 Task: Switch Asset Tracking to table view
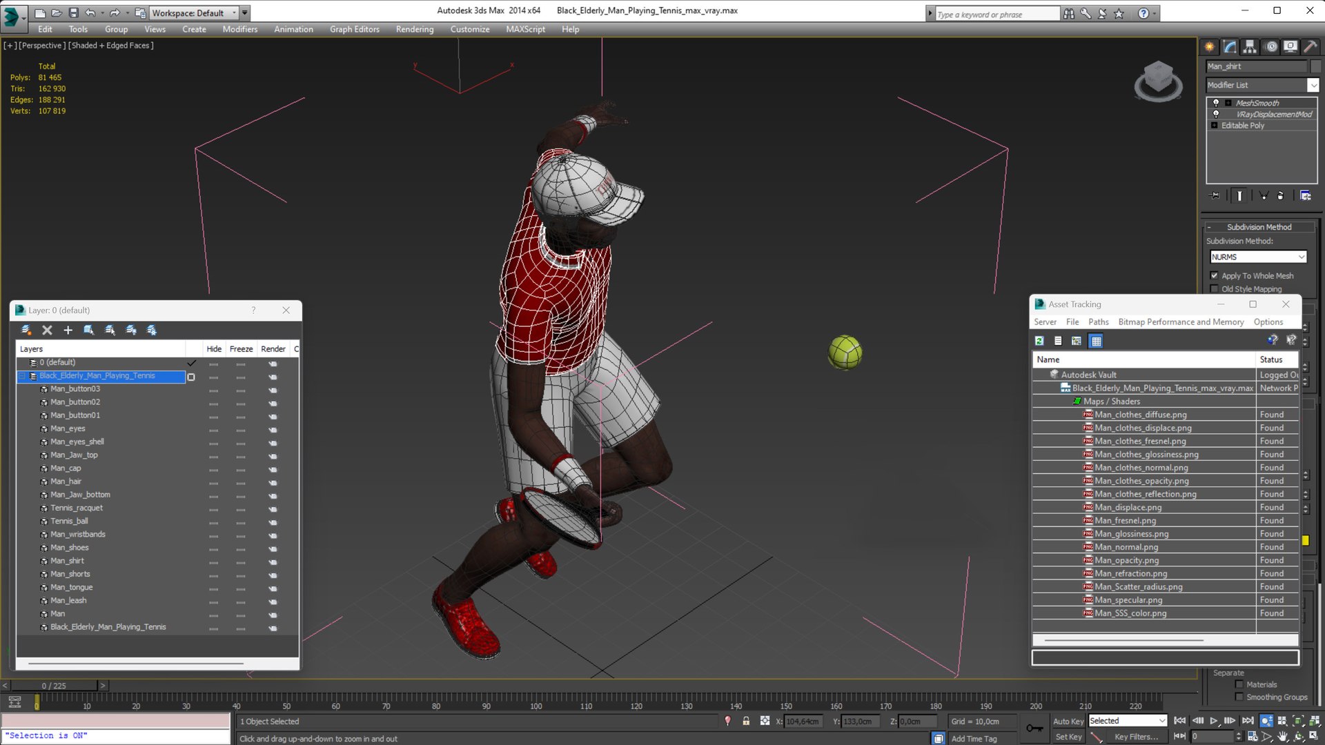[1096, 341]
